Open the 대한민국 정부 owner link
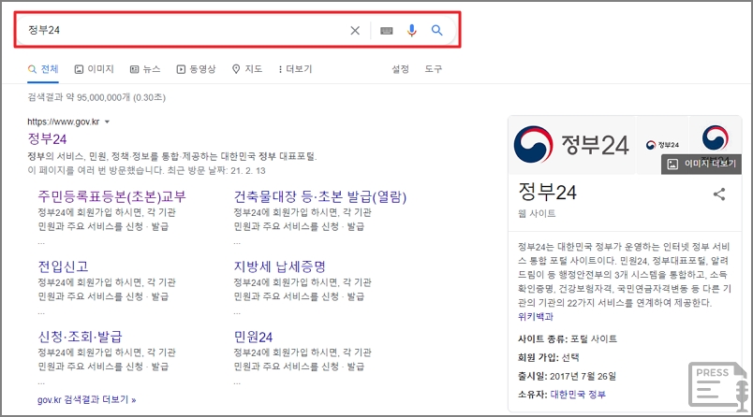The image size is (753, 417). click(578, 395)
